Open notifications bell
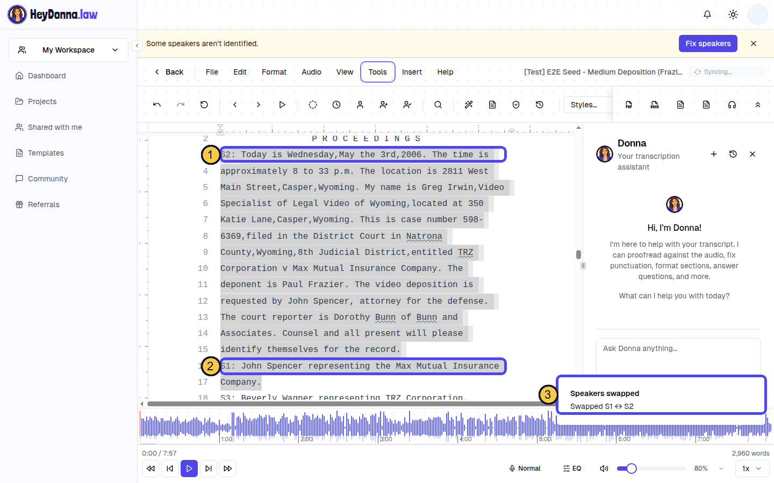This screenshot has height=483, width=774. point(707,14)
